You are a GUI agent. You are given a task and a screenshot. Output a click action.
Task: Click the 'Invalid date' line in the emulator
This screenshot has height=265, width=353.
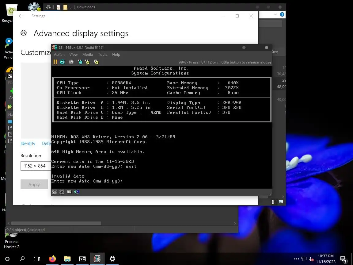[68, 176]
